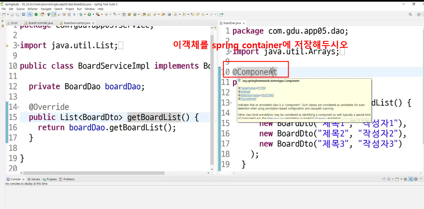Toggle the AC icon in Console toolbar
Screen dimensions: 424x209
[411, 179]
